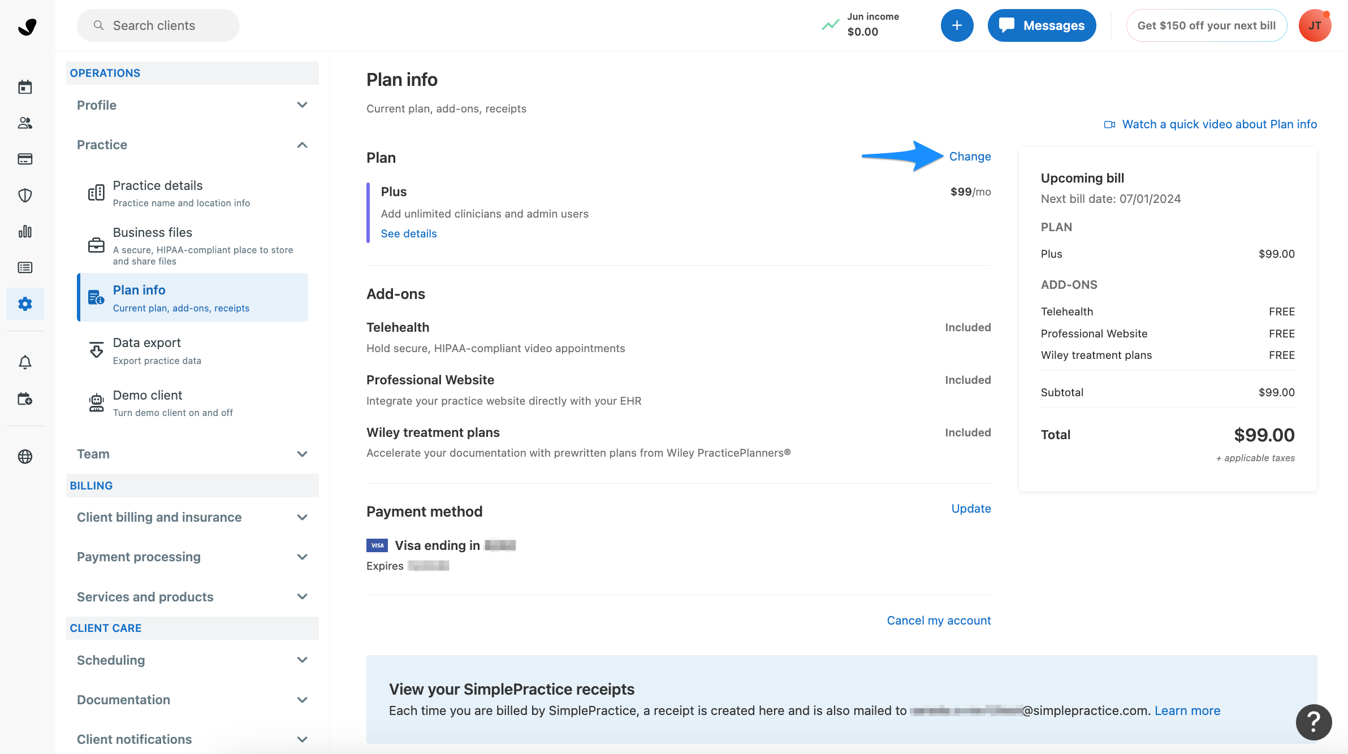This screenshot has height=754, width=1348.
Task: Open the Data export page
Action: (192, 350)
